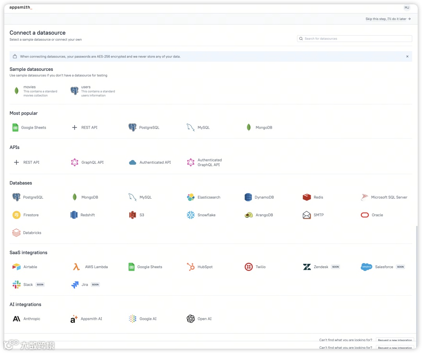The width and height of the screenshot is (422, 353).
Task: Select the Firestore datasource
Action: click(25, 215)
